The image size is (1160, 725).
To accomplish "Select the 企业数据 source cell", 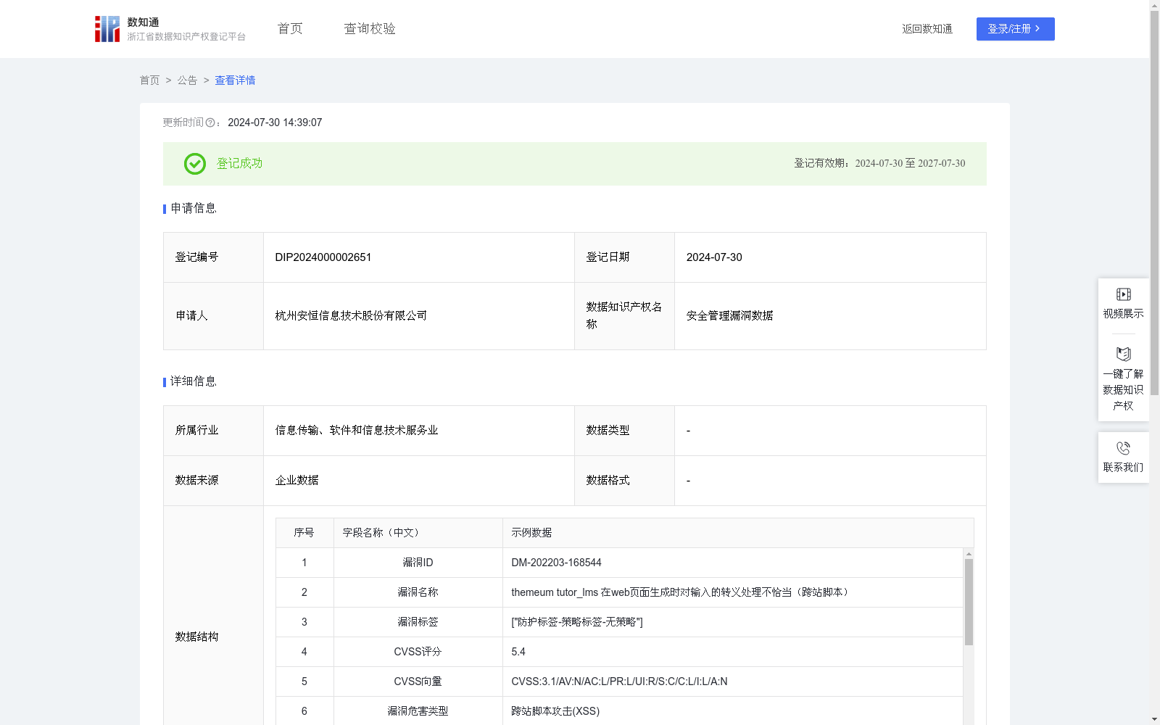I will tap(419, 481).
